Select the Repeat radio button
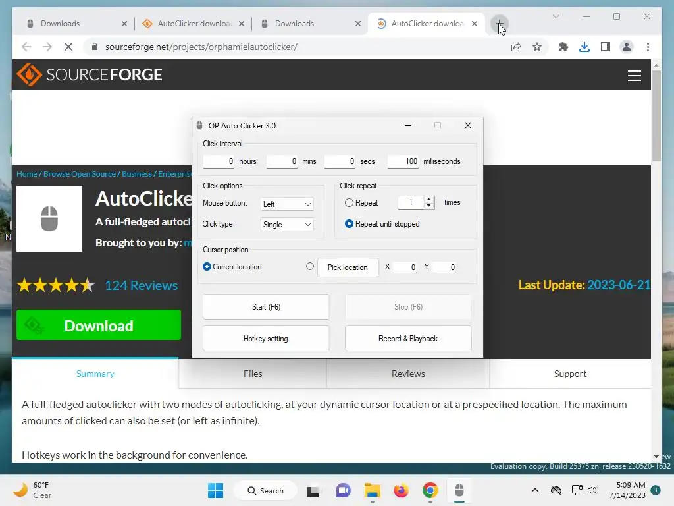 (x=349, y=203)
